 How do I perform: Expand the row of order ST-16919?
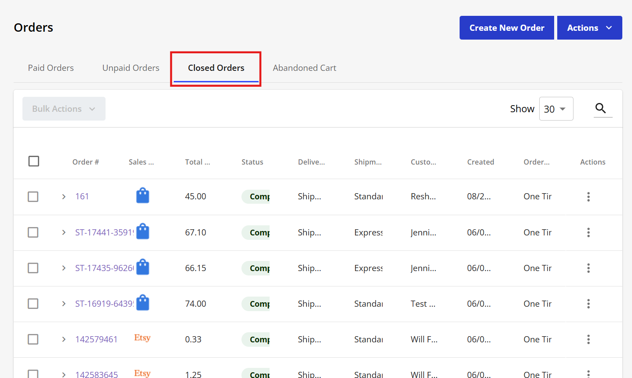[64, 304]
